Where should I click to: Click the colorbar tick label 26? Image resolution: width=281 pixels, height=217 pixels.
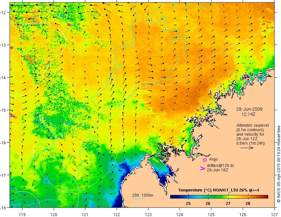point(208,203)
